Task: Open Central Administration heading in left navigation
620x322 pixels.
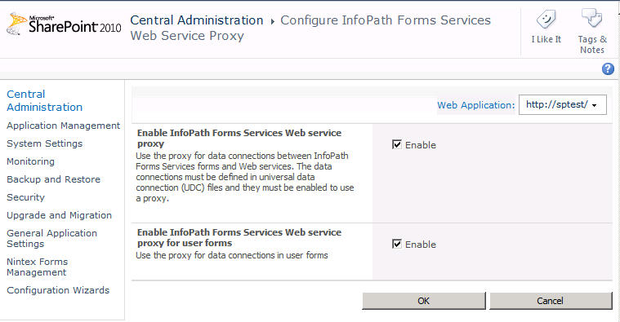Action: [x=45, y=100]
